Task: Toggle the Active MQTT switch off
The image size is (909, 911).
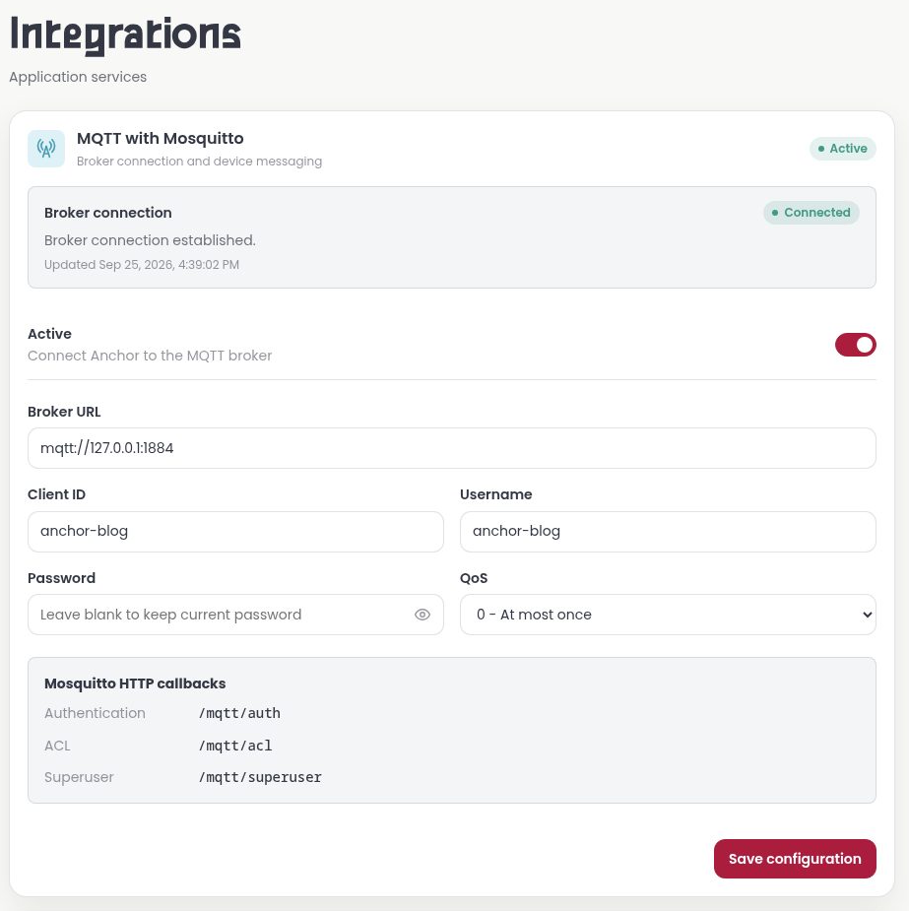Action: coord(855,345)
